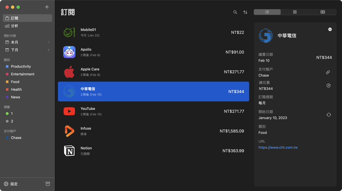Show 本月 upcoming payments

[28, 42]
